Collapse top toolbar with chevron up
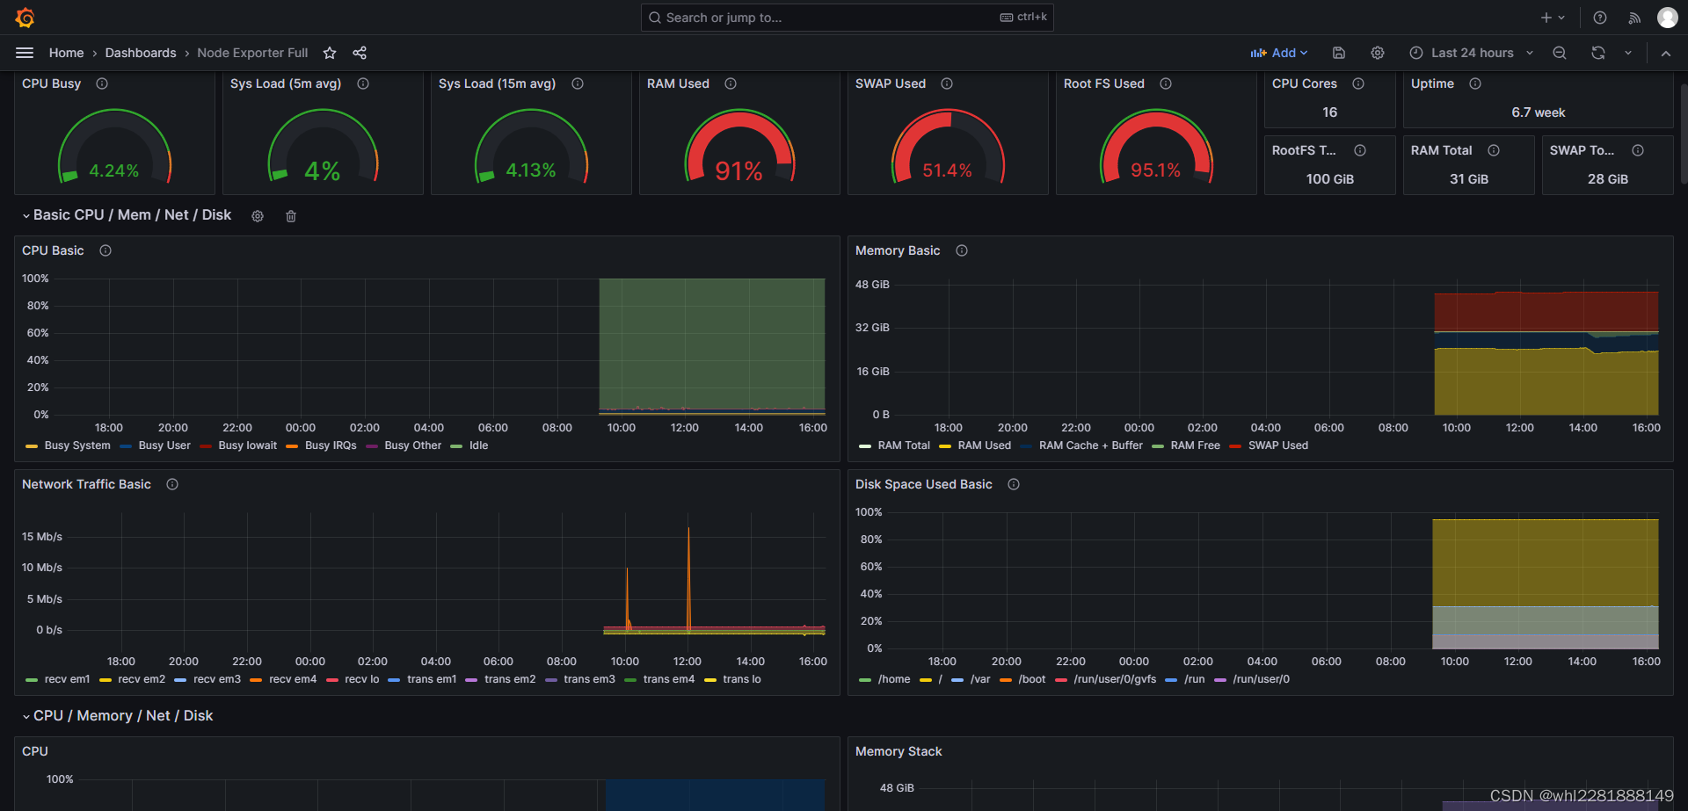Screen dimensions: 1688x811 click(1666, 53)
